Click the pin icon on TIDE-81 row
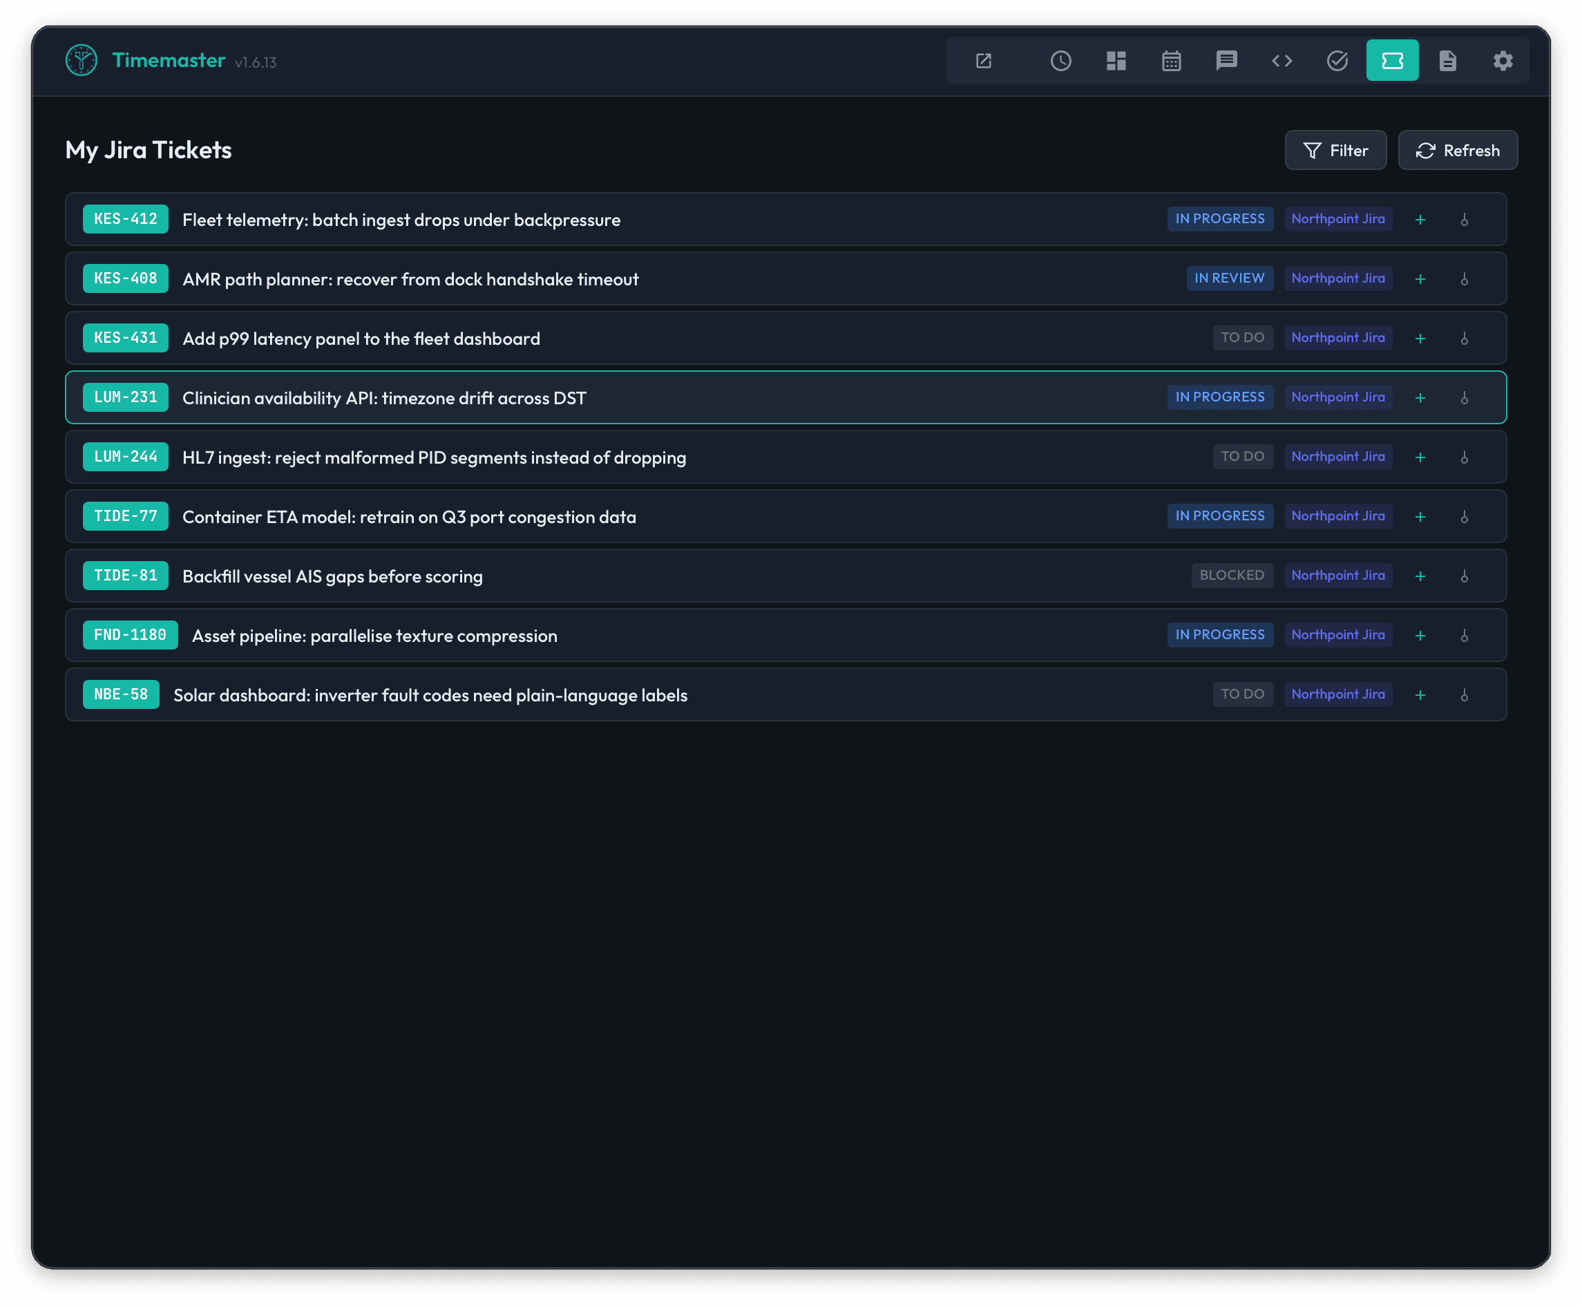This screenshot has width=1582, height=1306. click(1465, 576)
